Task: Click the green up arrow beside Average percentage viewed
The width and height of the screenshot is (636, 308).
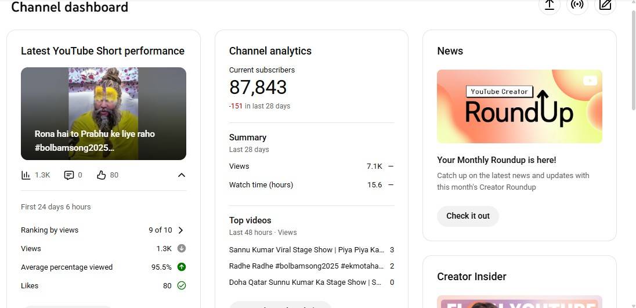Action: (182, 267)
